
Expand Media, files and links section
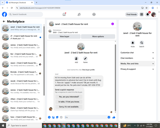click(137, 64)
